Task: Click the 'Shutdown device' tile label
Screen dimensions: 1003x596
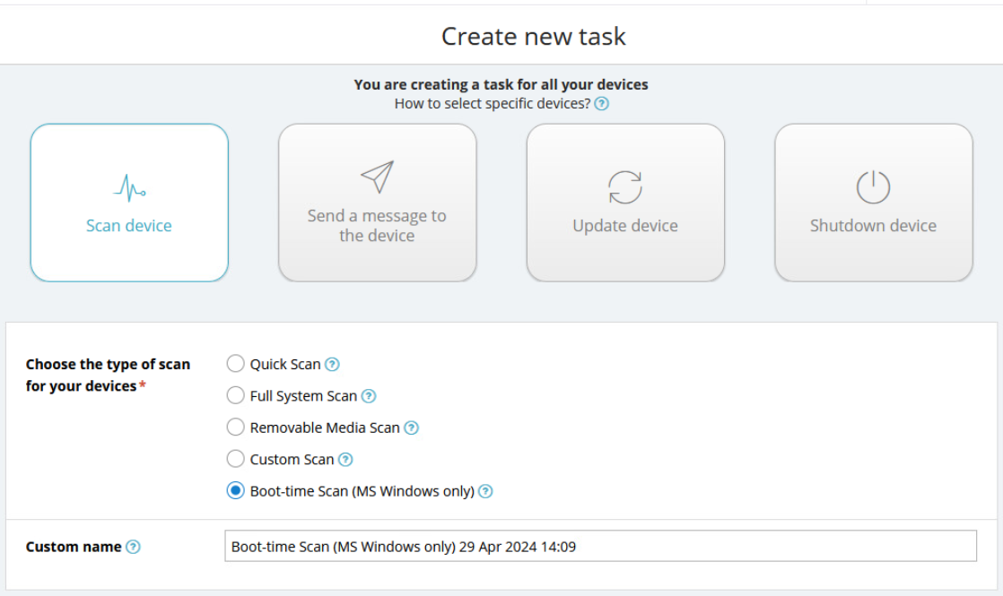Action: tap(873, 226)
